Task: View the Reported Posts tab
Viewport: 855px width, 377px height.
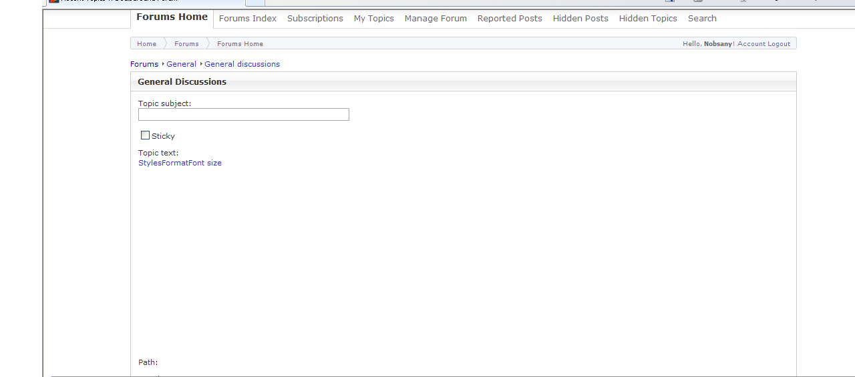Action: pos(510,19)
